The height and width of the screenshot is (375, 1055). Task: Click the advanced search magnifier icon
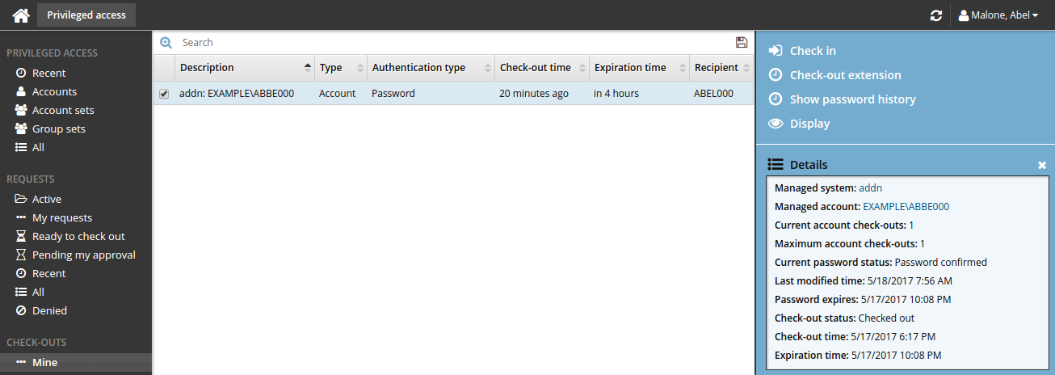pyautogui.click(x=166, y=43)
